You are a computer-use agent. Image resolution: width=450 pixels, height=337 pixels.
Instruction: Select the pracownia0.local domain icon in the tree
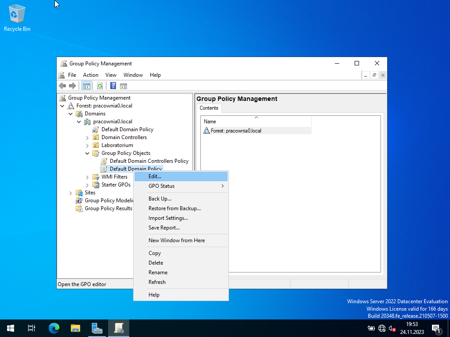87,122
